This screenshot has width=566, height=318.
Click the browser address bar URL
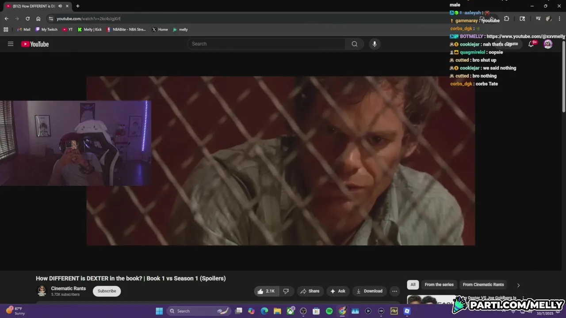(88, 19)
